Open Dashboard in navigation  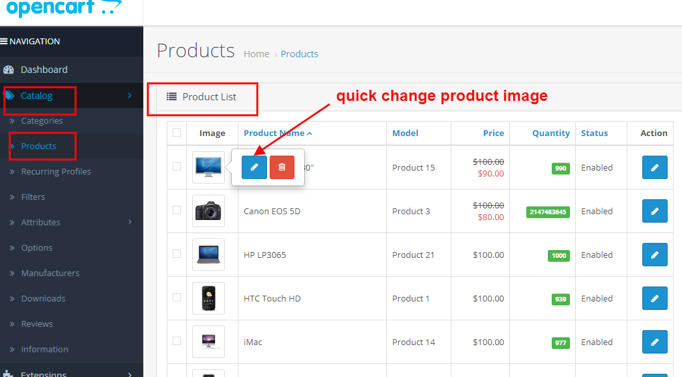(x=44, y=70)
